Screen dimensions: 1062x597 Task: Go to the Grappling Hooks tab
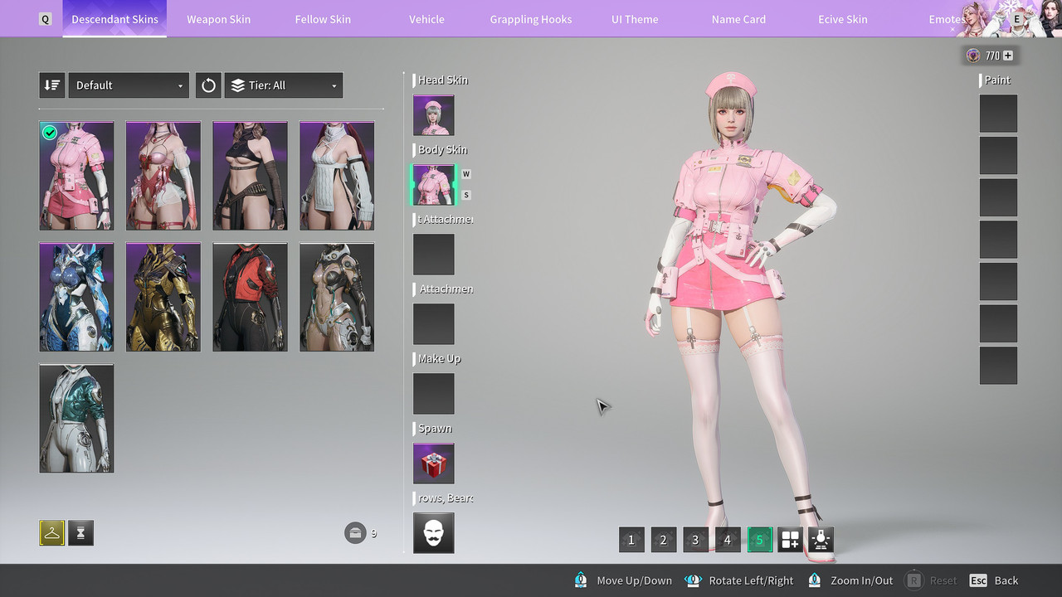(x=531, y=19)
